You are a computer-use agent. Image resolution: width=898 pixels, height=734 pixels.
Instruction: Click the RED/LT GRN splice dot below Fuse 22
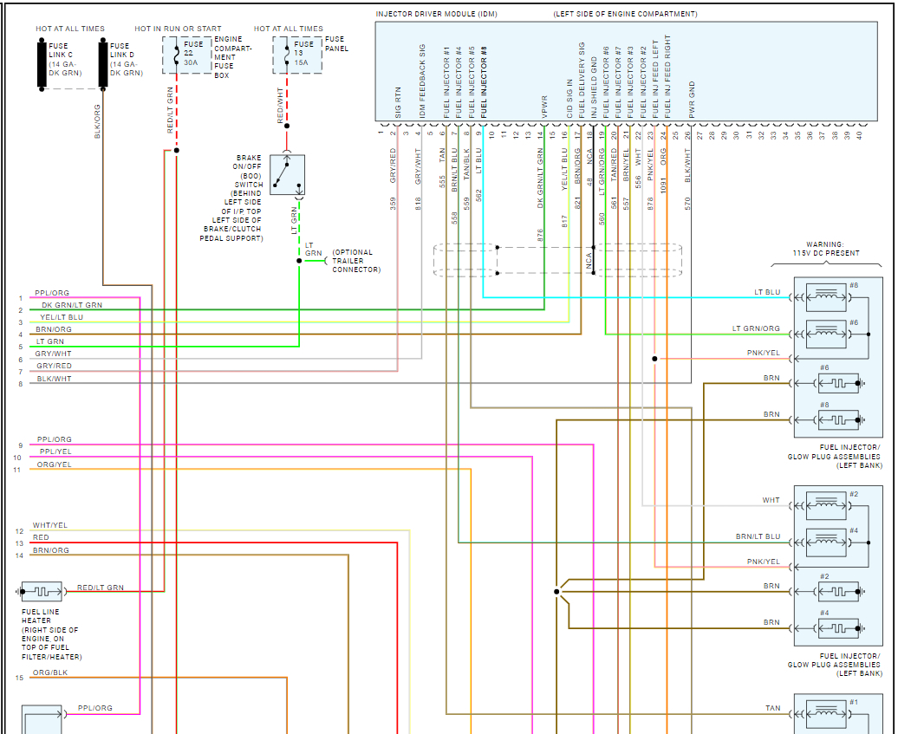coord(177,150)
